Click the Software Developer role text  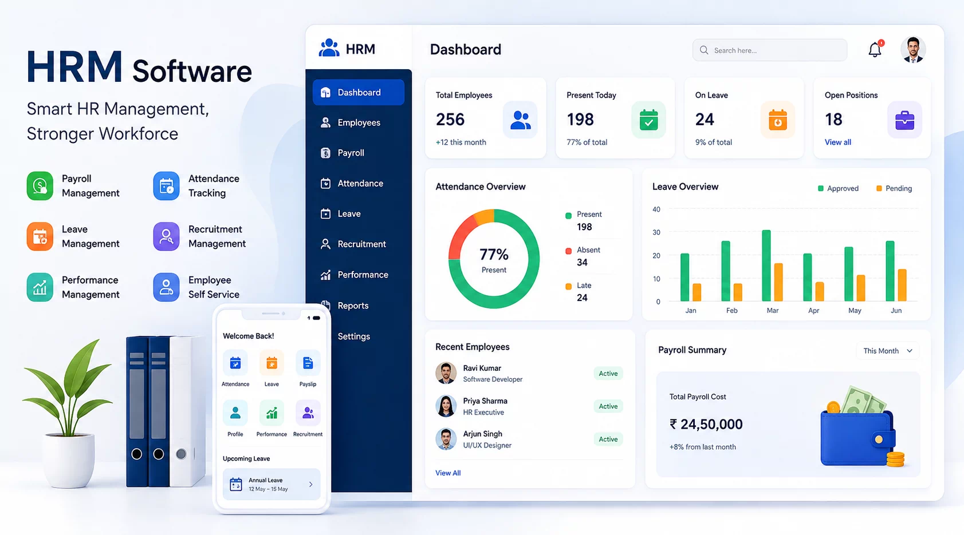coord(493,379)
